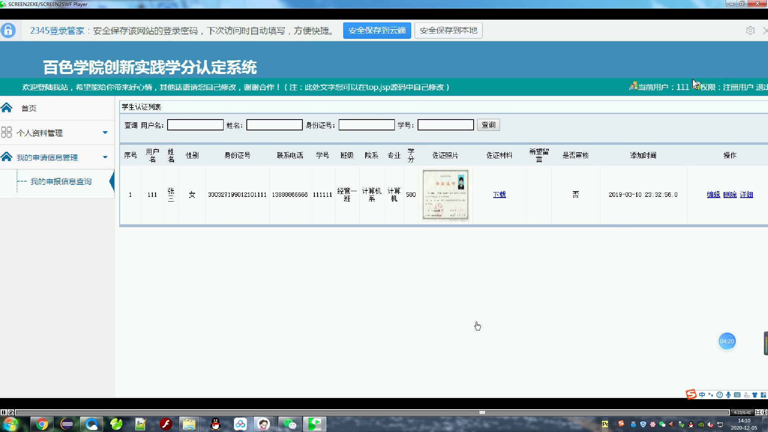Click ID number 330327199012101111 cell

[237, 194]
